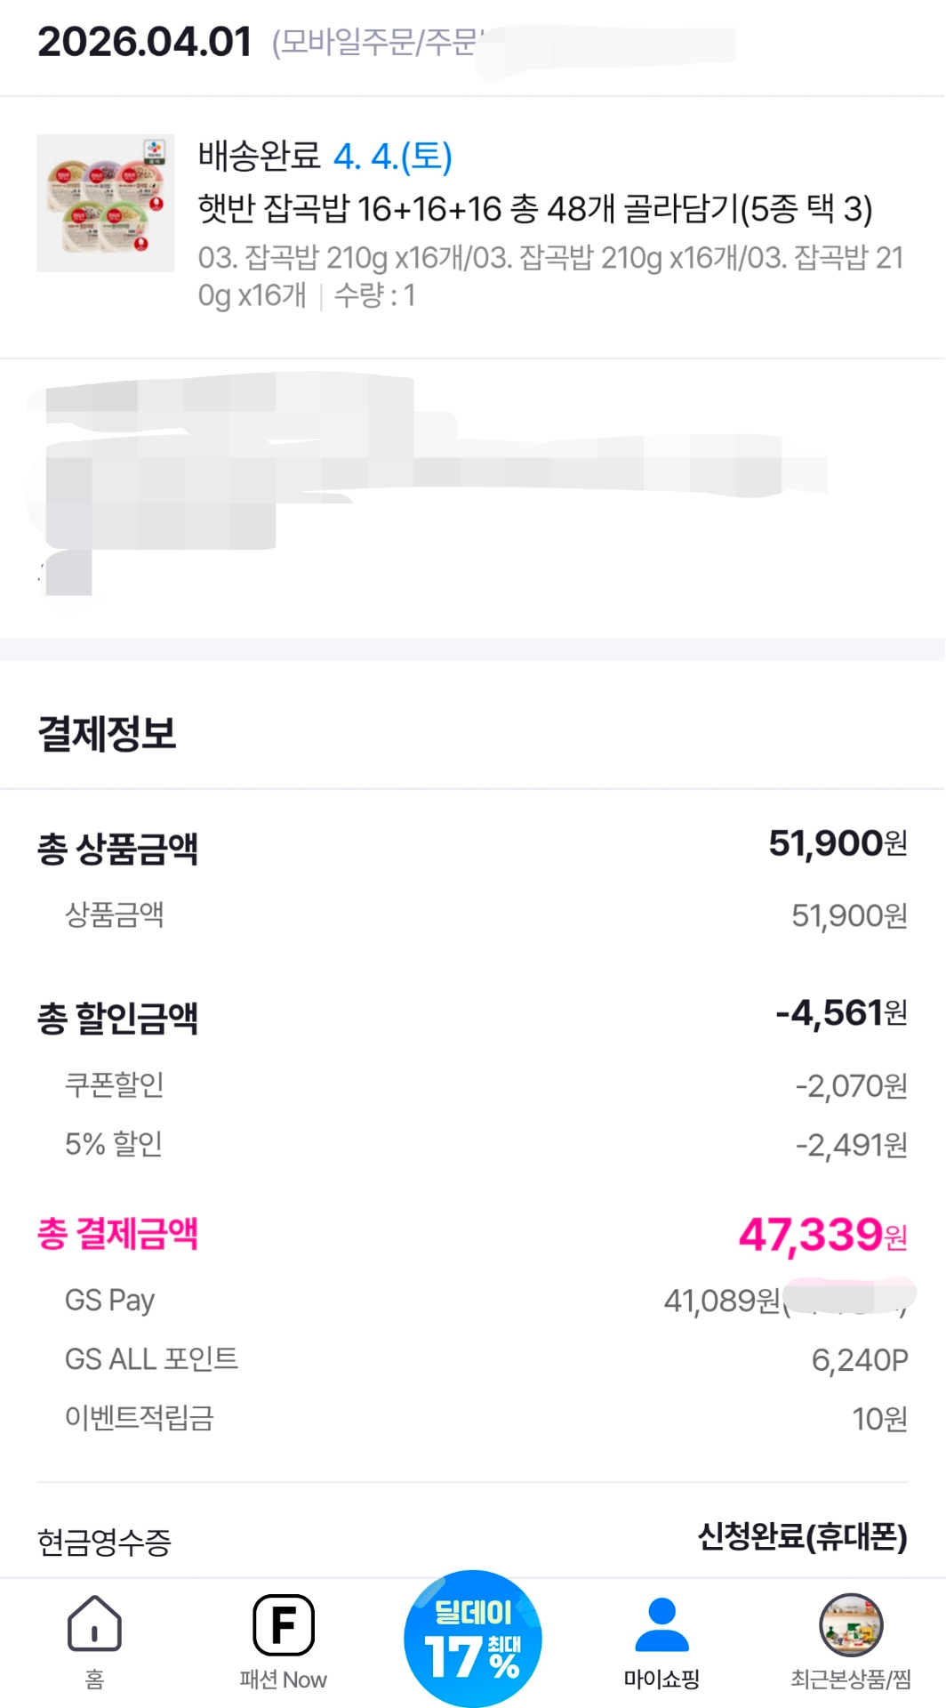Tap the 쿠폰할인 discount row
The width and height of the screenshot is (946, 1708).
click(115, 1084)
